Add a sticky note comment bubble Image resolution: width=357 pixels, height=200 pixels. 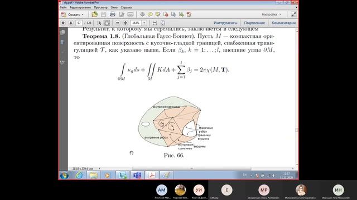coord(150,14)
